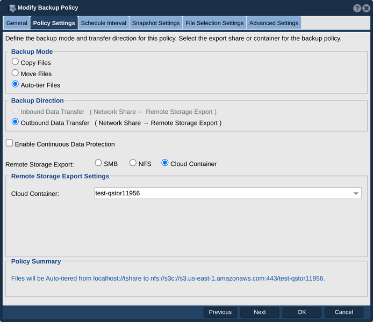Select NFS as remote storage export
The width and height of the screenshot is (373, 322).
click(133, 163)
